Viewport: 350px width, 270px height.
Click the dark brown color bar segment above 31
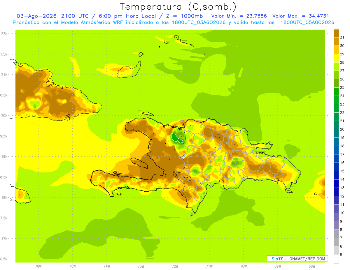pyautogui.click(x=336, y=33)
